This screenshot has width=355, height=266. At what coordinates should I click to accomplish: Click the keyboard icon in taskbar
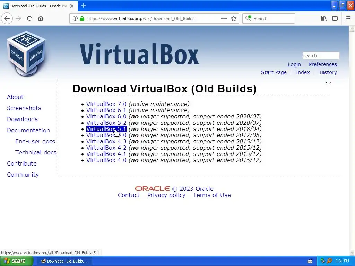tap(310, 261)
